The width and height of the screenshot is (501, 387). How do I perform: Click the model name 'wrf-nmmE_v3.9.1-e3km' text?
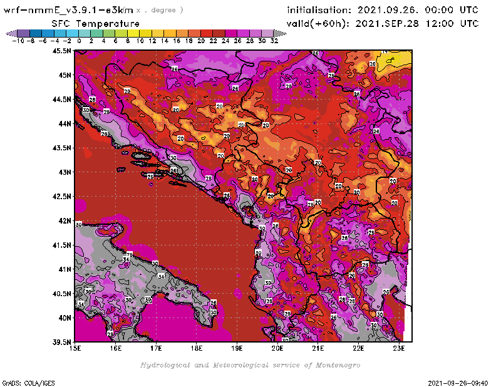point(68,10)
